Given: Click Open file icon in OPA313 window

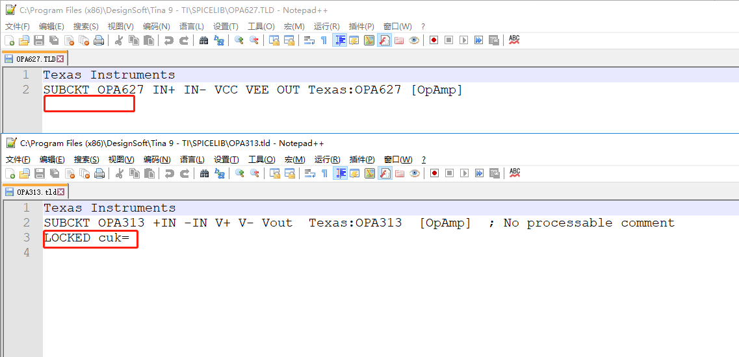Looking at the screenshot, I should coord(25,173).
